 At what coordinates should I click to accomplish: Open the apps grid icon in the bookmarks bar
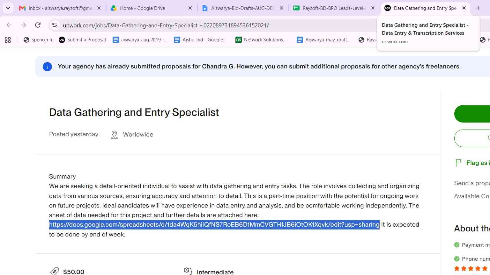8,40
